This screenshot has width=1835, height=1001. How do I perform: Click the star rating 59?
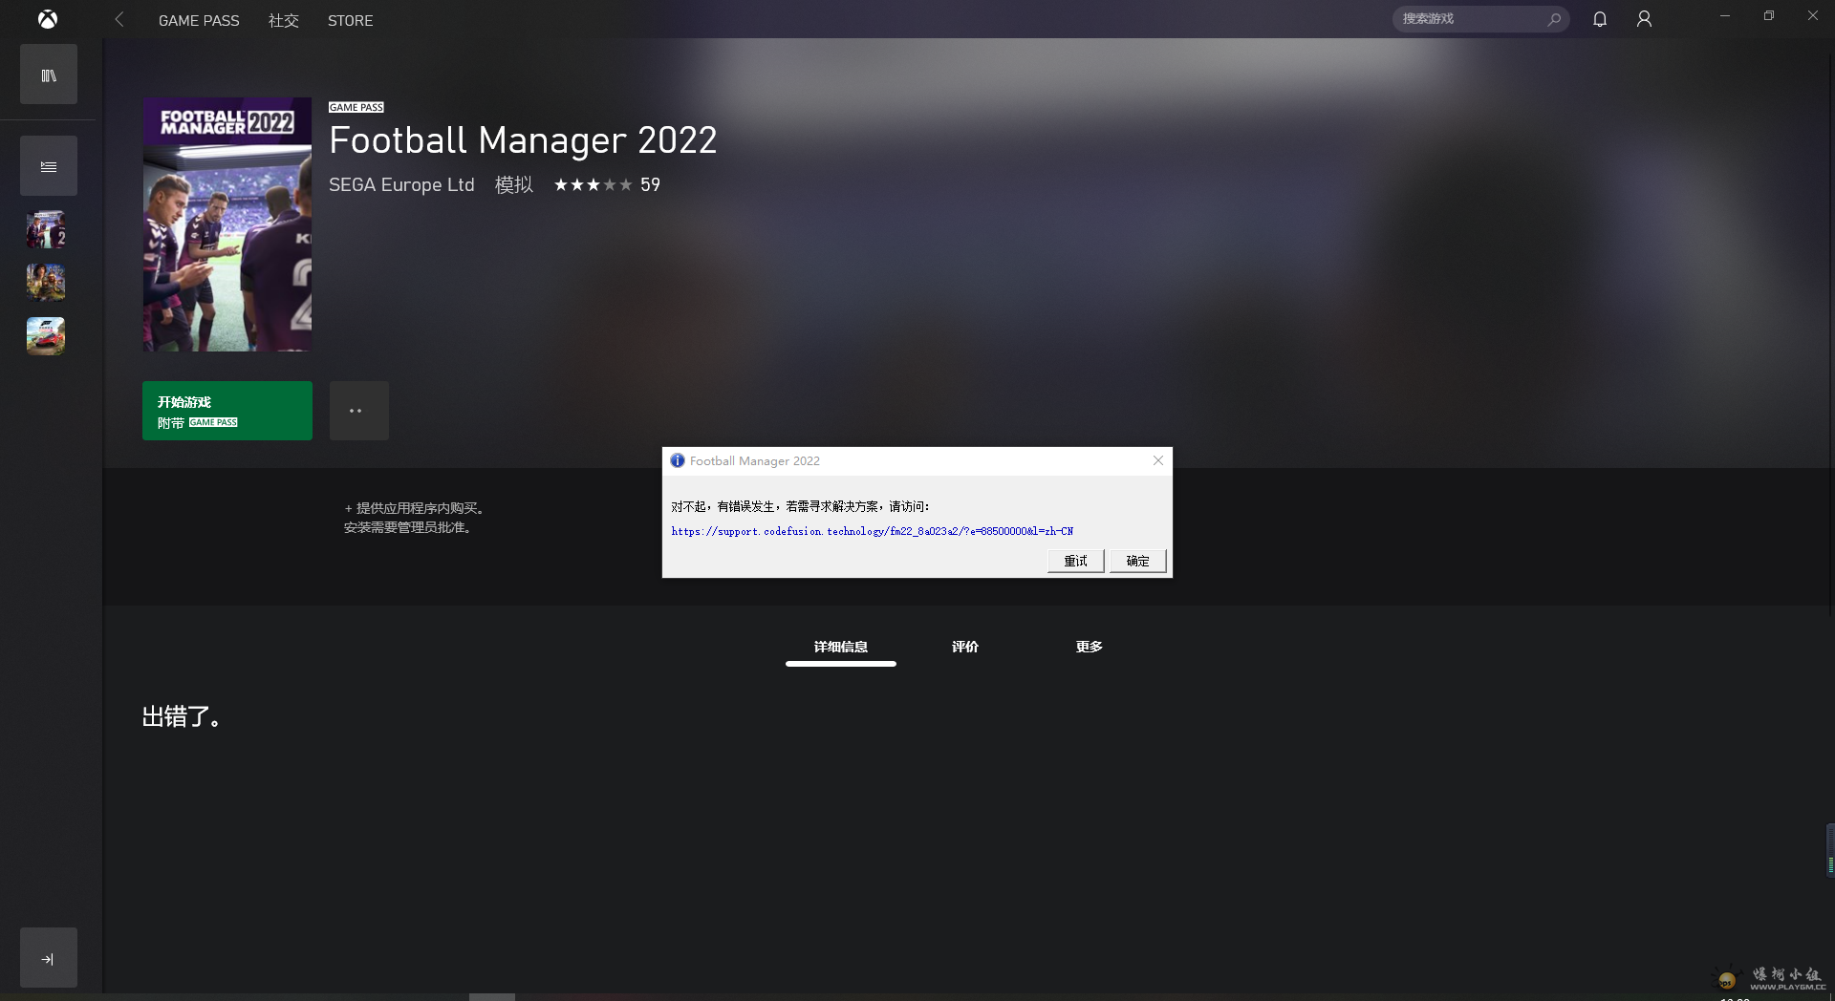coord(607,184)
